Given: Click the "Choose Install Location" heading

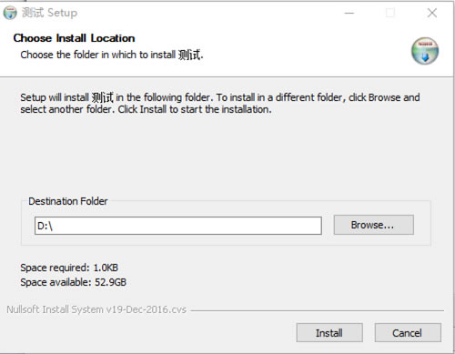Looking at the screenshot, I should 74,38.
